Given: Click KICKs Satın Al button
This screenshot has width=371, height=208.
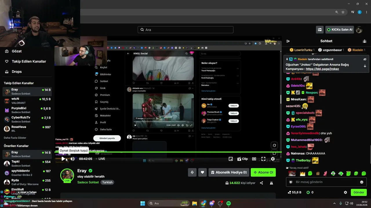Looking at the screenshot, I should click(340, 29).
